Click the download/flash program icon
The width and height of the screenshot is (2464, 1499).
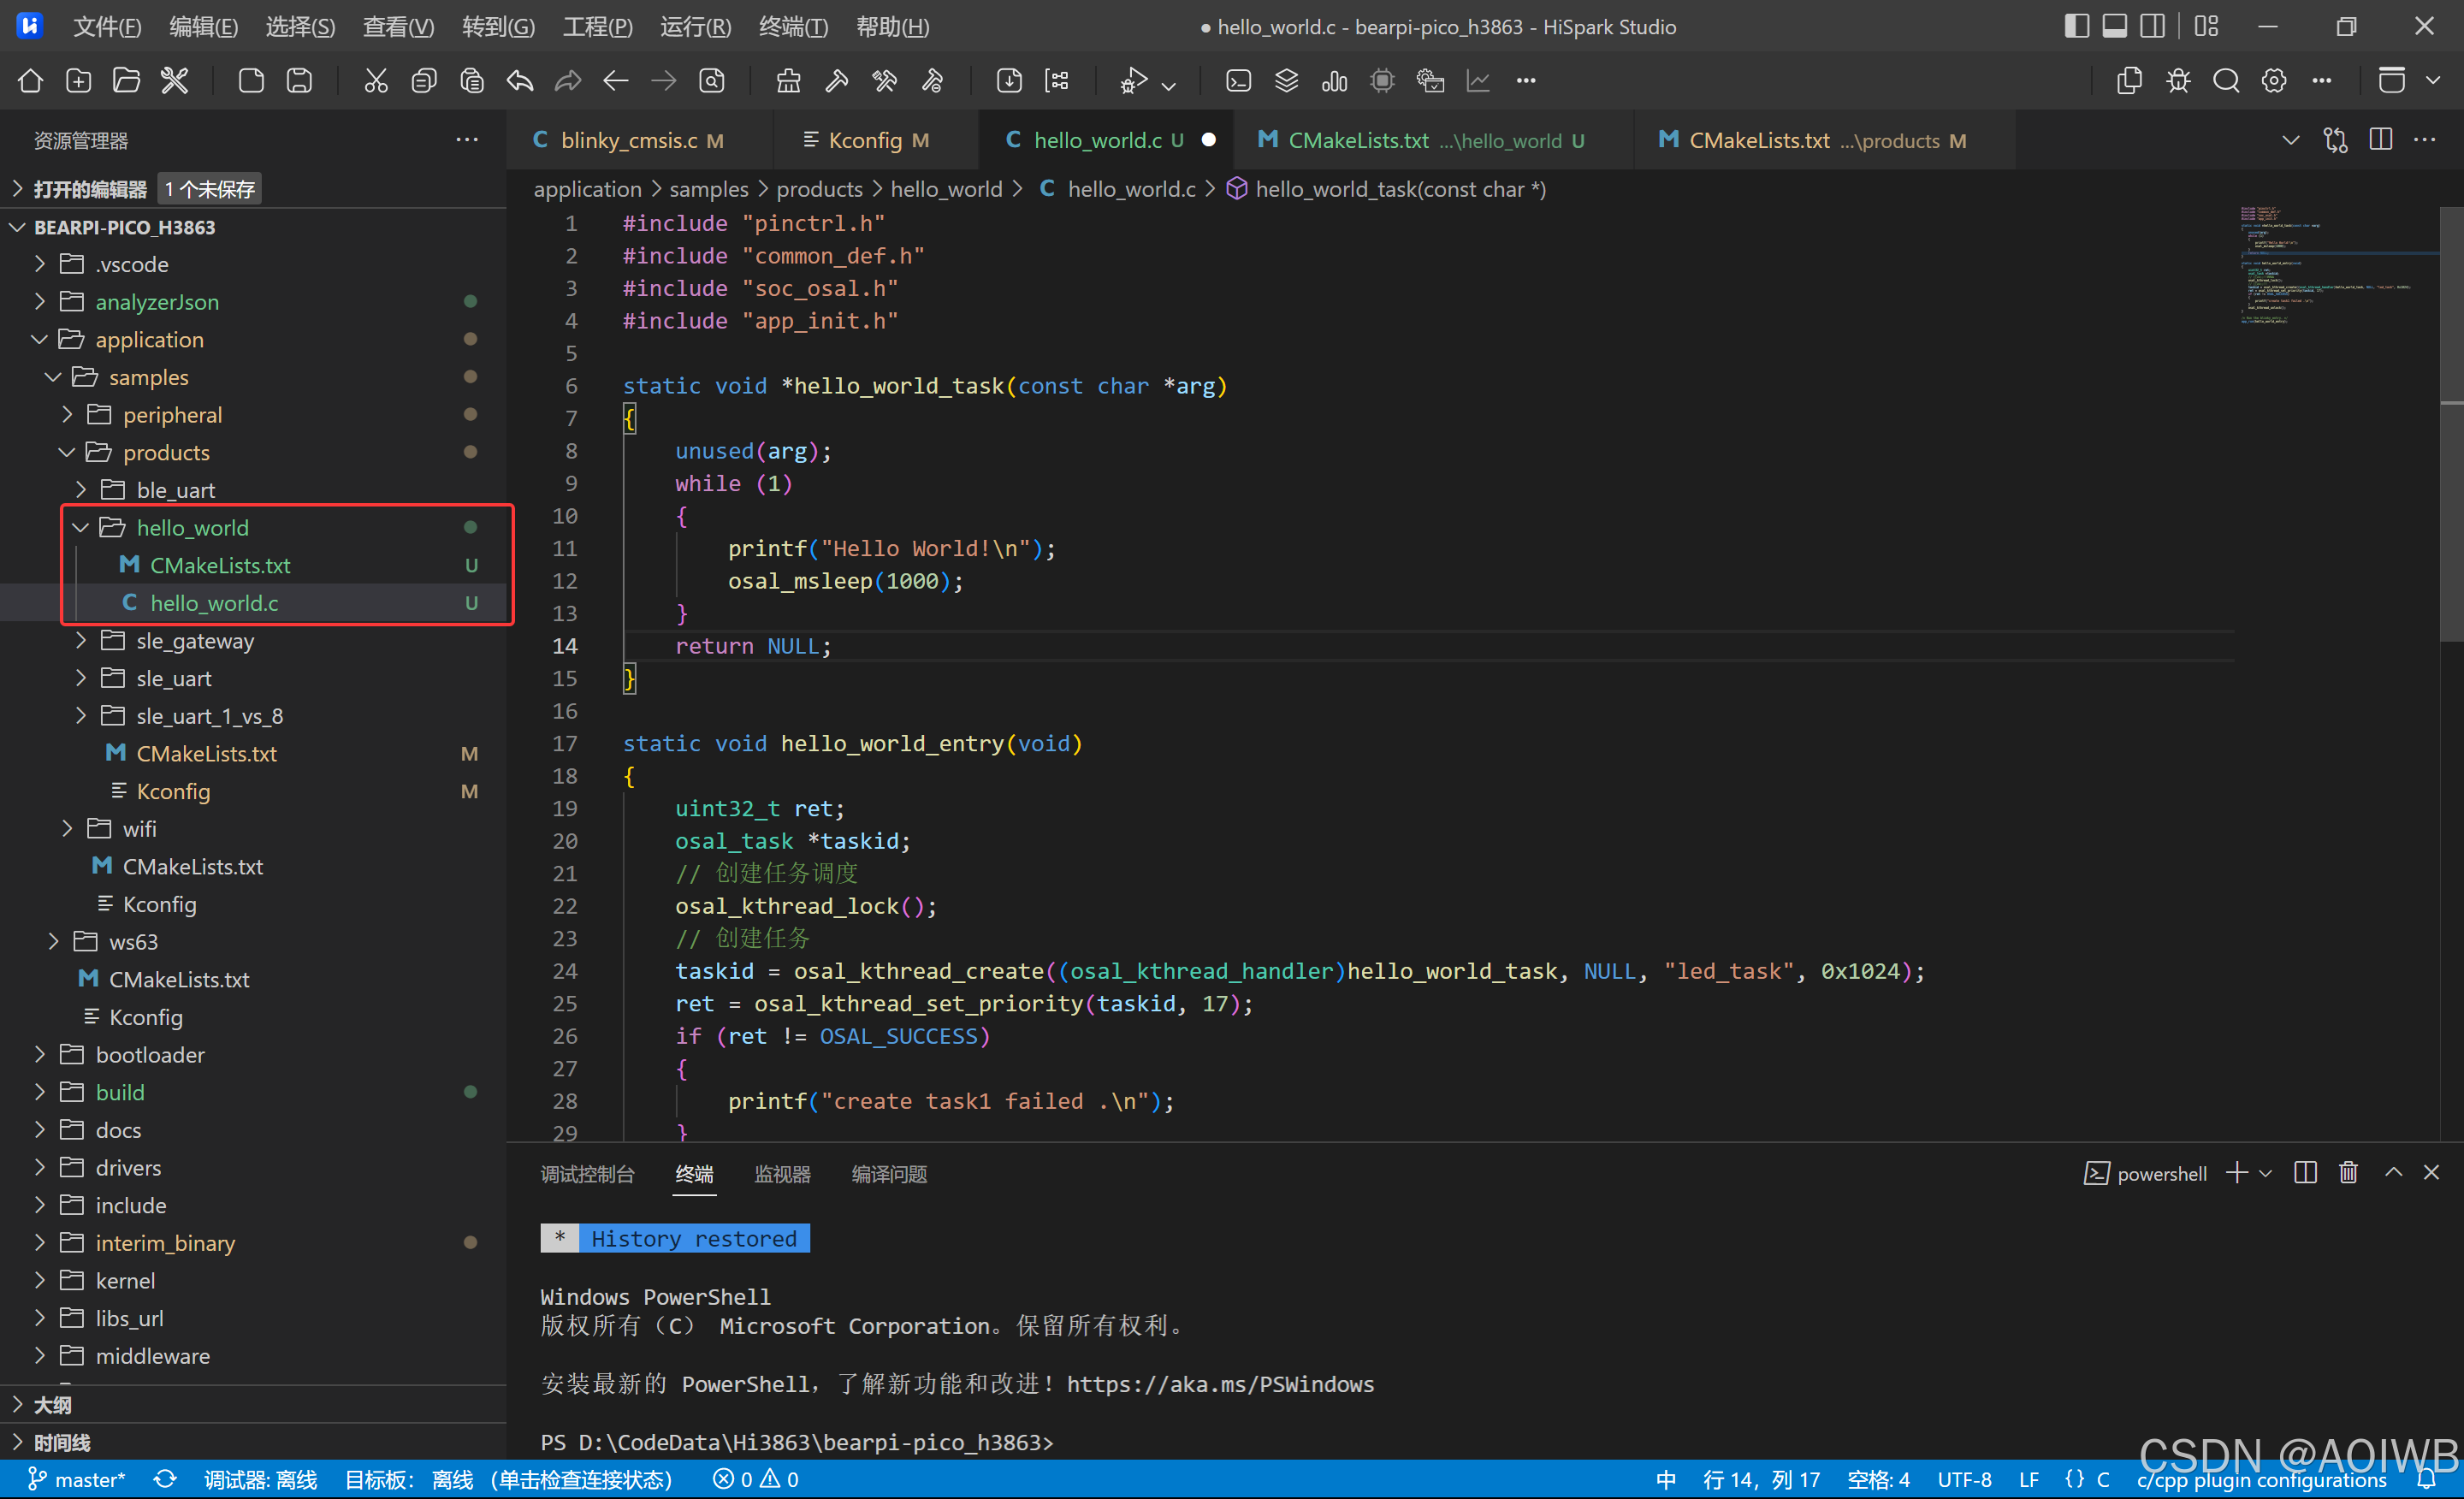[1009, 81]
